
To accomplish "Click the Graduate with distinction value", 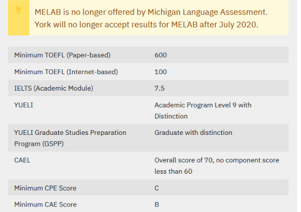I will [193, 132].
